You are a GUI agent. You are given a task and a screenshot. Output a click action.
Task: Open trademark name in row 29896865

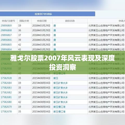pos(54,45)
